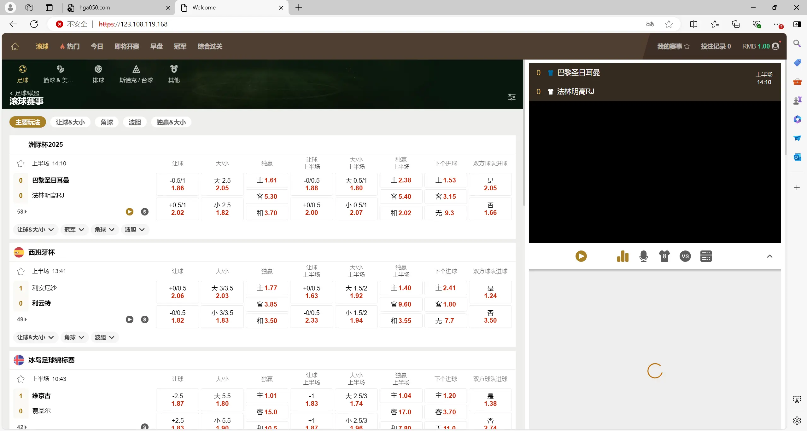Open the 综合过关 navigation tab
Viewport: 807px width, 431px height.
[210, 46]
